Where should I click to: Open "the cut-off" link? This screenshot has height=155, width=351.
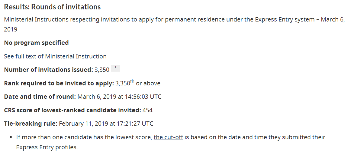click(168, 137)
